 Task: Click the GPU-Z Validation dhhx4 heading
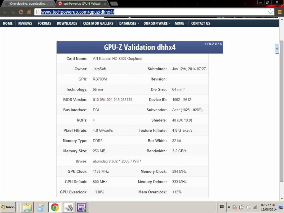[x=140, y=47]
